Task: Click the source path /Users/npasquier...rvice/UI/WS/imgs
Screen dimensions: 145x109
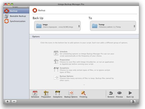Action: (x=58, y=27)
